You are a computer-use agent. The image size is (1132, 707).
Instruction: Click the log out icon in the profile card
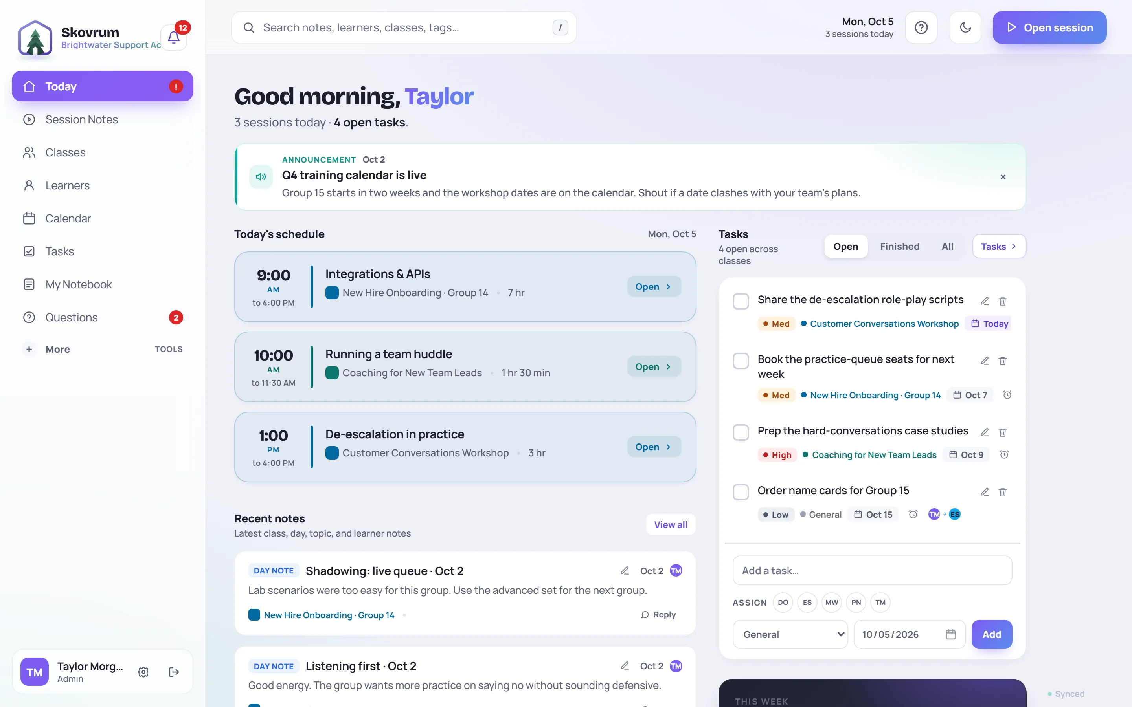pyautogui.click(x=174, y=672)
